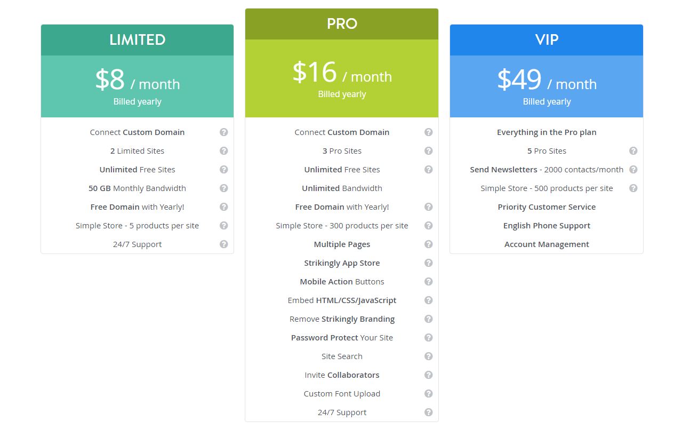The width and height of the screenshot is (674, 429).
Task: Open help icon for Strikingly App Store
Action: [429, 263]
